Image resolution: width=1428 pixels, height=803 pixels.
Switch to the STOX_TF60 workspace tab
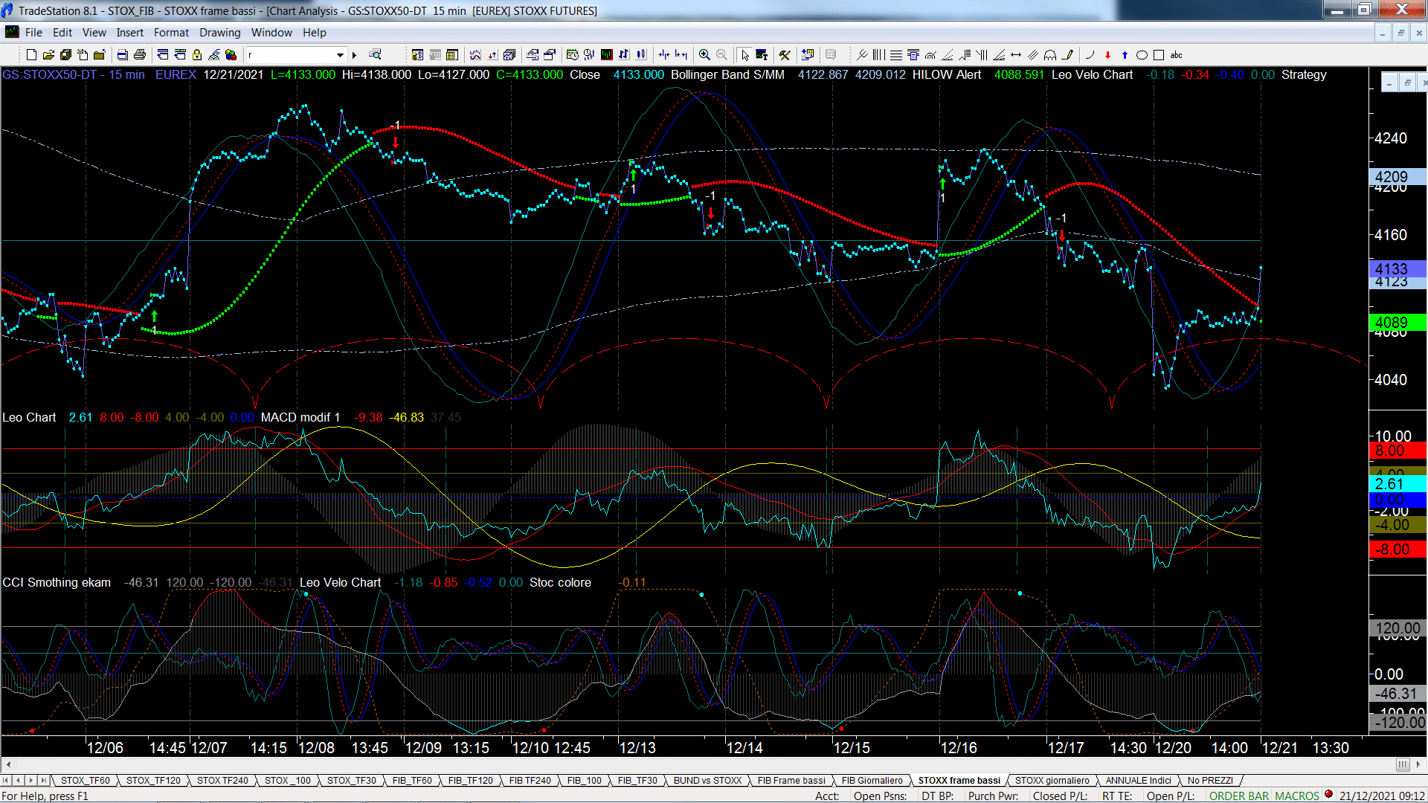click(85, 780)
